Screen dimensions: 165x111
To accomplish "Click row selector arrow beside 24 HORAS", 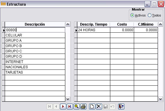I will (76, 30).
